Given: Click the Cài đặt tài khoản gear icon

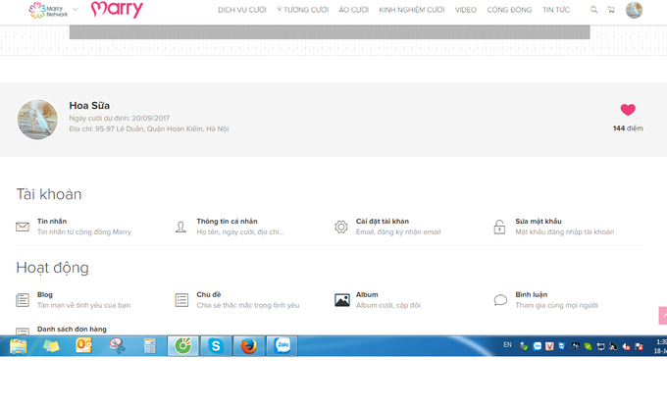Looking at the screenshot, I should 340,227.
